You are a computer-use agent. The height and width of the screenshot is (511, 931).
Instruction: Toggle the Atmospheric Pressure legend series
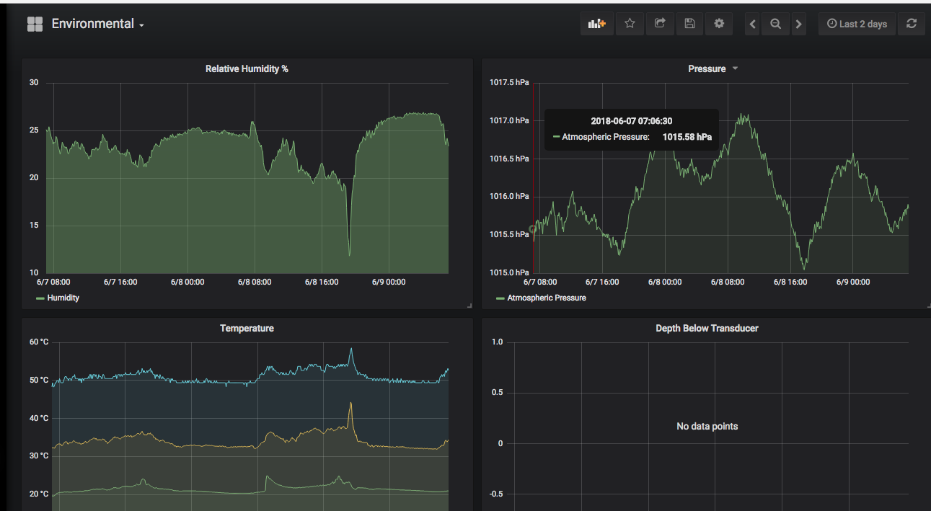547,298
